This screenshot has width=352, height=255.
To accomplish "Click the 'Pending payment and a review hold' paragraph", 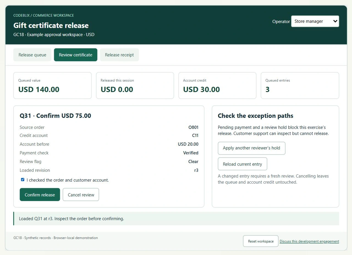I will (x=273, y=130).
